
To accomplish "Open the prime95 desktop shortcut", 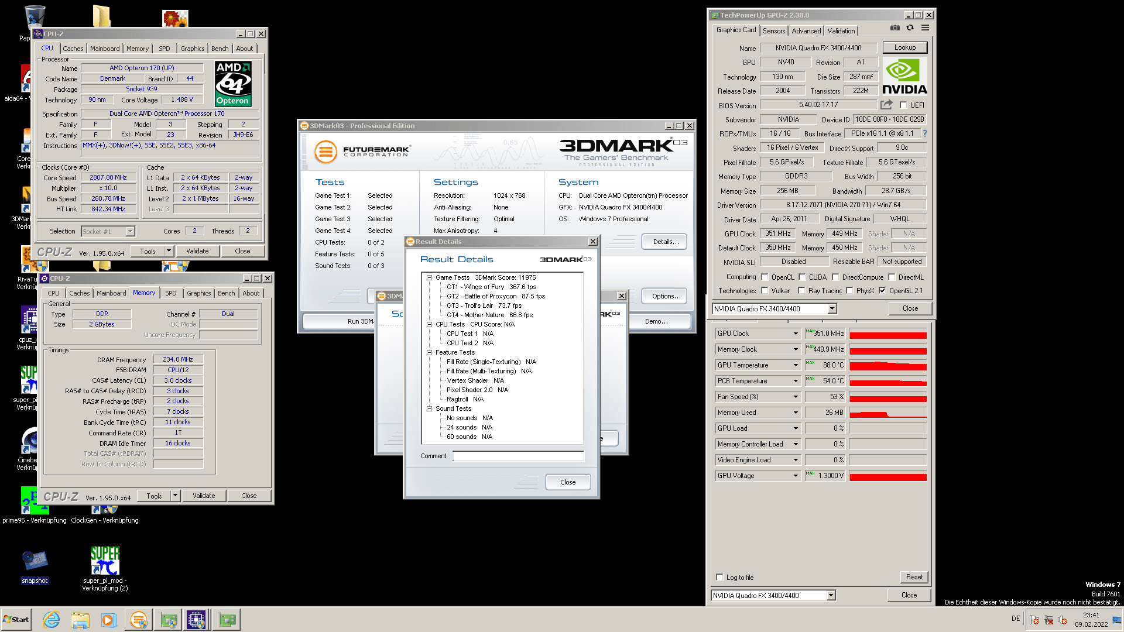I will click(x=35, y=505).
